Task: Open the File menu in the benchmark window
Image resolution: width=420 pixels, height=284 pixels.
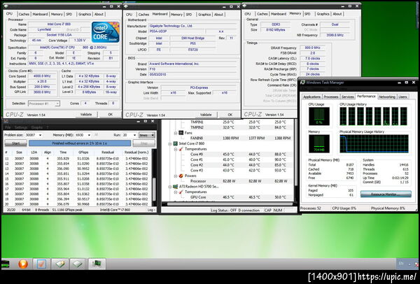Action: [x=8, y=127]
